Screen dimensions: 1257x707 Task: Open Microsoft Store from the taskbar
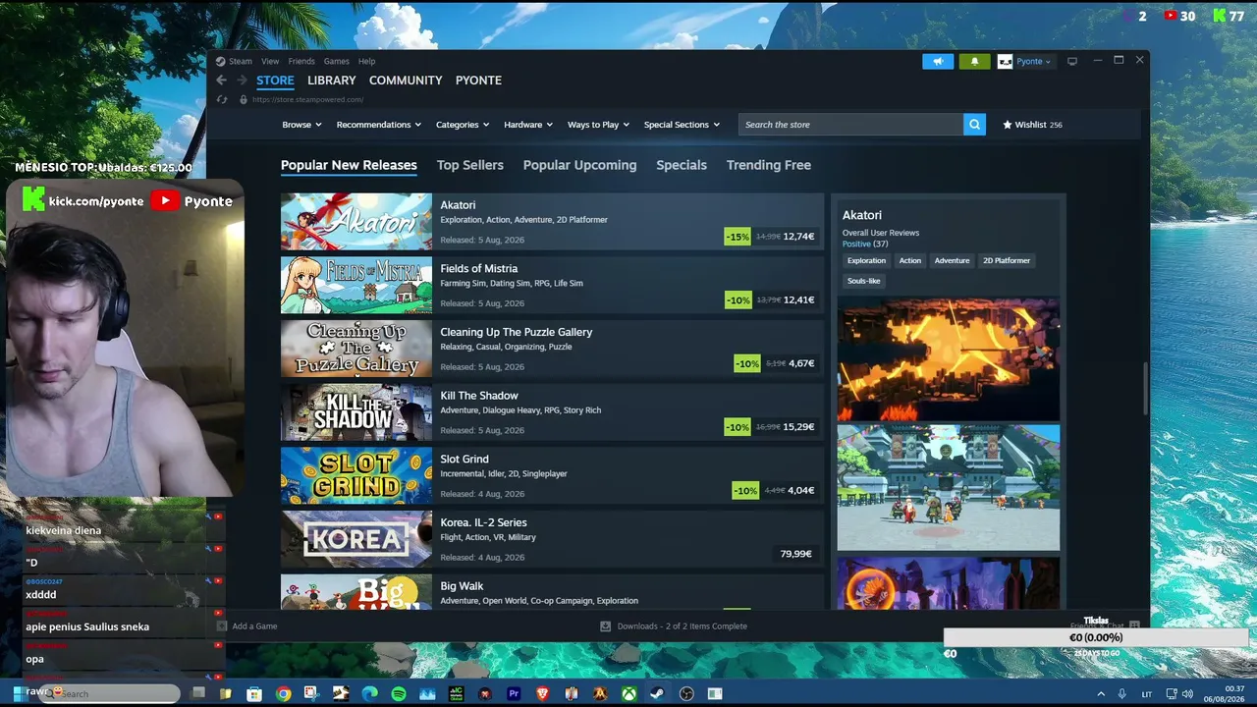click(x=254, y=694)
